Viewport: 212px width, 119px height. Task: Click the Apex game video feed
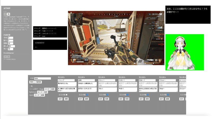pyautogui.click(x=116, y=38)
